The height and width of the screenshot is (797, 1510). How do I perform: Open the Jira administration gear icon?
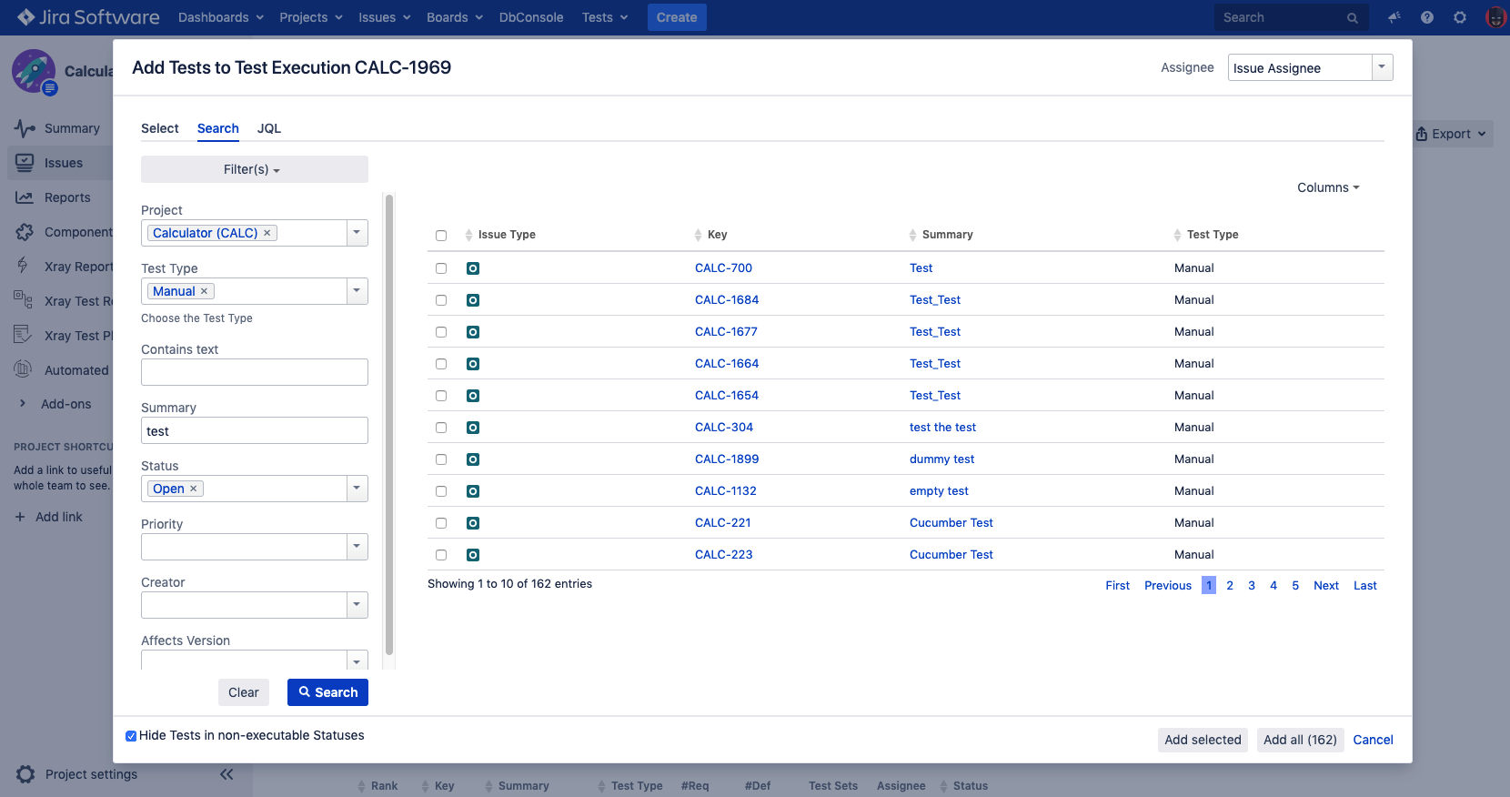[1460, 17]
